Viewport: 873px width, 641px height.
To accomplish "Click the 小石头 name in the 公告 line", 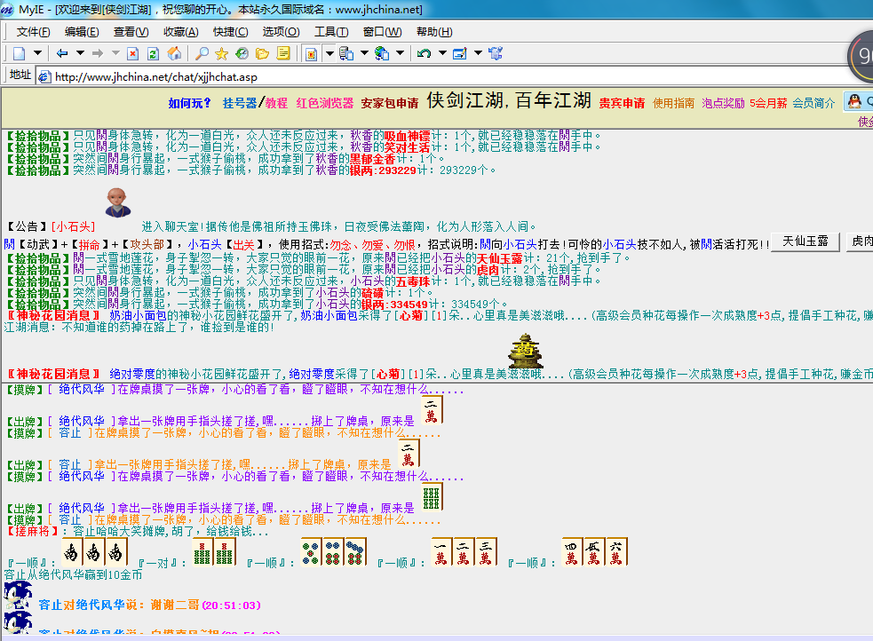I will (x=73, y=226).
